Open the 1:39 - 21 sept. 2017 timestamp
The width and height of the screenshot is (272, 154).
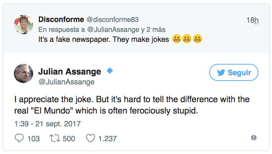(48, 124)
